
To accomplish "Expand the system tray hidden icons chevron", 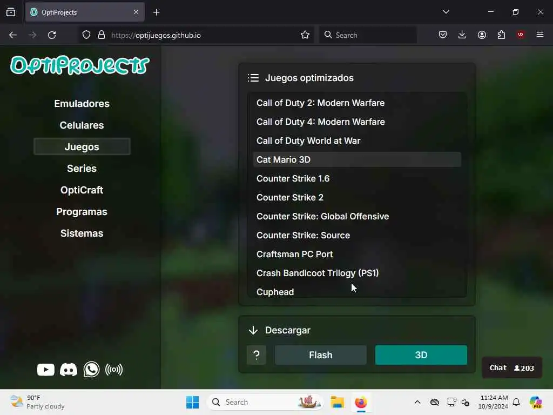I will click(x=417, y=402).
